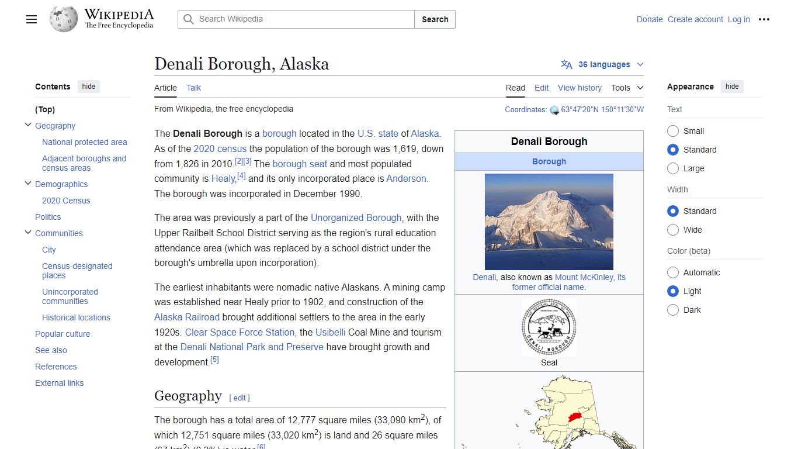The height and width of the screenshot is (449, 798).
Task: Open the Anderson article link
Action: click(407, 179)
